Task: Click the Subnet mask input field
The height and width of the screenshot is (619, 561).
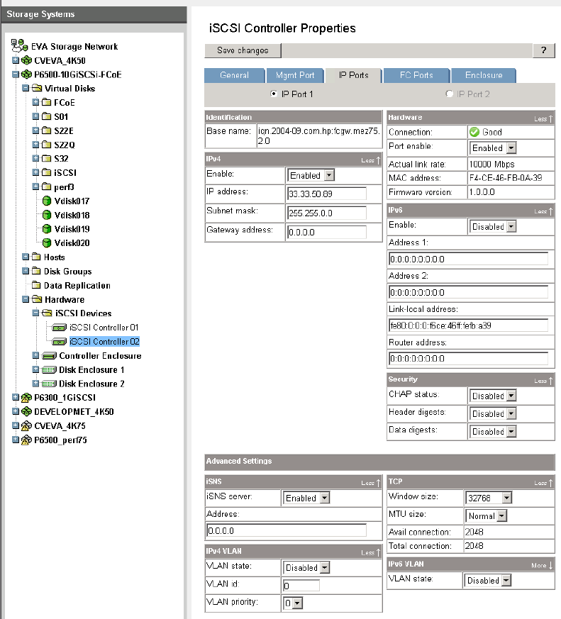Action: [x=327, y=213]
